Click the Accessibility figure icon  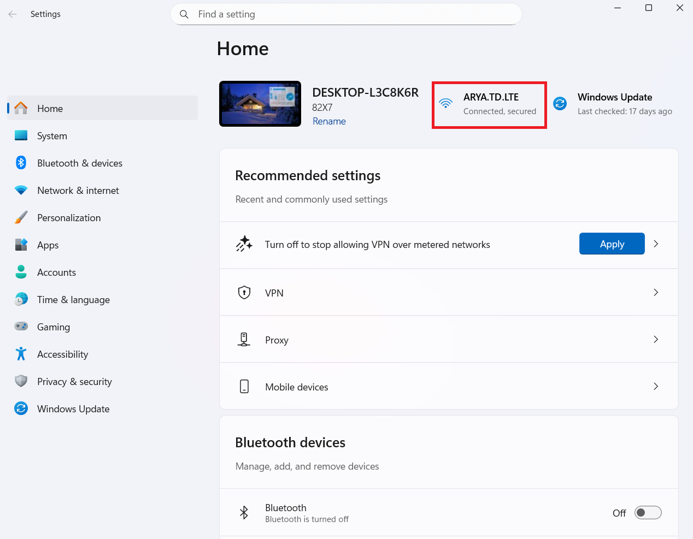point(21,354)
